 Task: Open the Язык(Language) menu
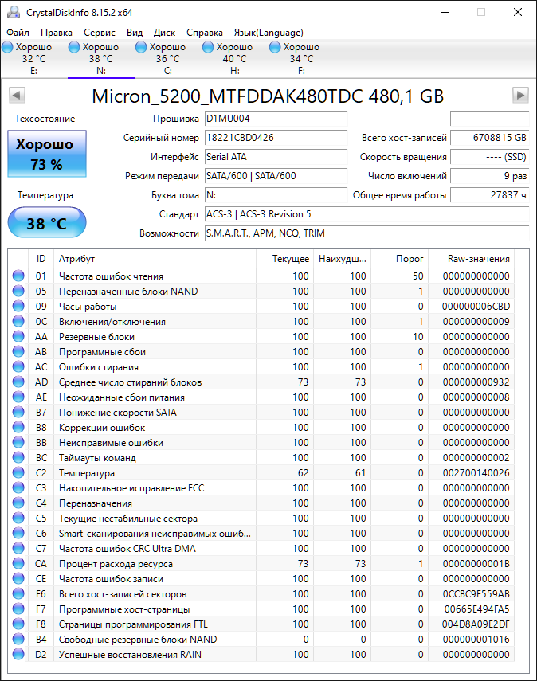tap(268, 33)
